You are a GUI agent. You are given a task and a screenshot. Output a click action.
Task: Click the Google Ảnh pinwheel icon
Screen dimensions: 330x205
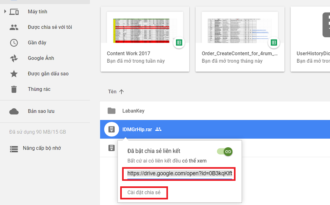pos(14,58)
